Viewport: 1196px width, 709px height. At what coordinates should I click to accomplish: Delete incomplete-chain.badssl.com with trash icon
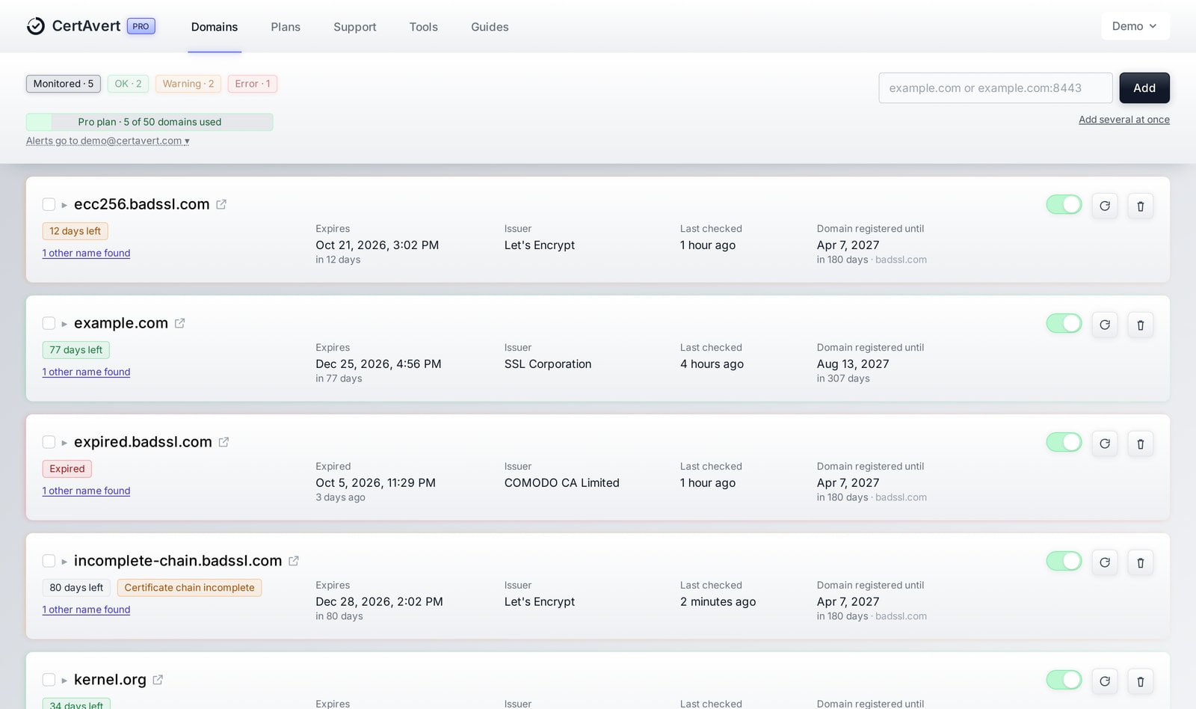pos(1141,562)
